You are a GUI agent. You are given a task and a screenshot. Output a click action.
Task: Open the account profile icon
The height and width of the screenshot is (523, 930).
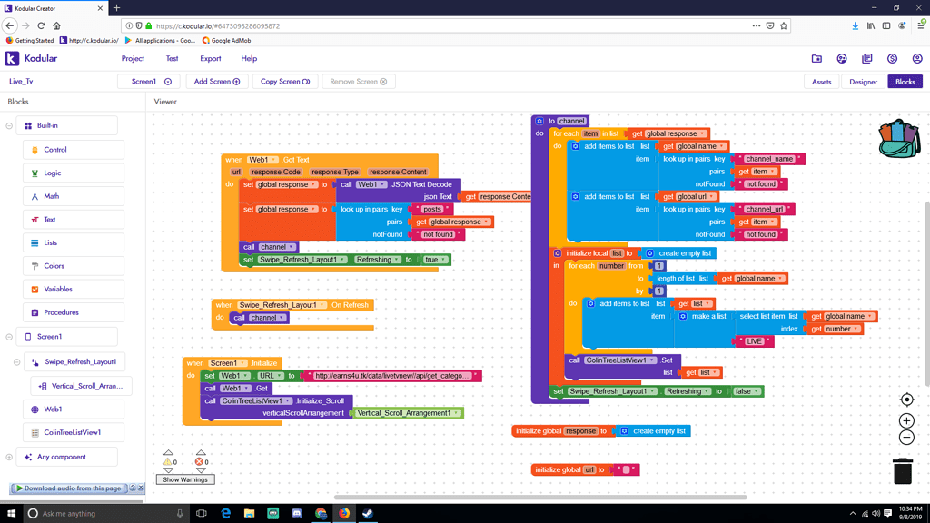pos(916,59)
